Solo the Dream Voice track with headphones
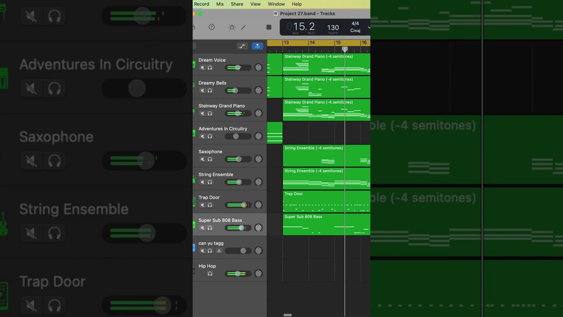This screenshot has width=563, height=317. 210,67
